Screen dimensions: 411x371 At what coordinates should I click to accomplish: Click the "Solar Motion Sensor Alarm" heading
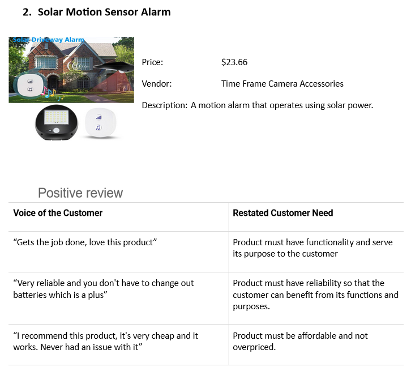tap(104, 12)
